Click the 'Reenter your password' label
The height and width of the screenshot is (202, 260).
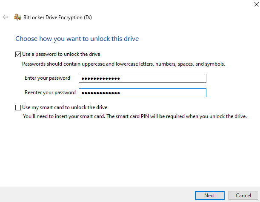(50, 92)
